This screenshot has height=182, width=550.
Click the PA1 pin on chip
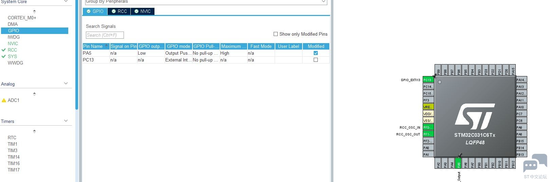click(428, 154)
